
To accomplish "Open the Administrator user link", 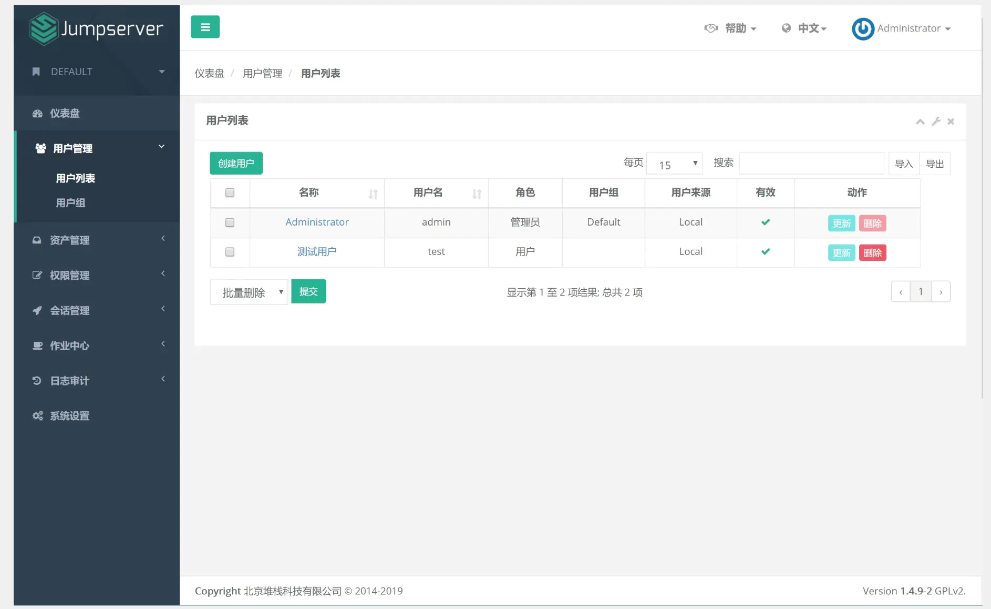I will tap(317, 222).
